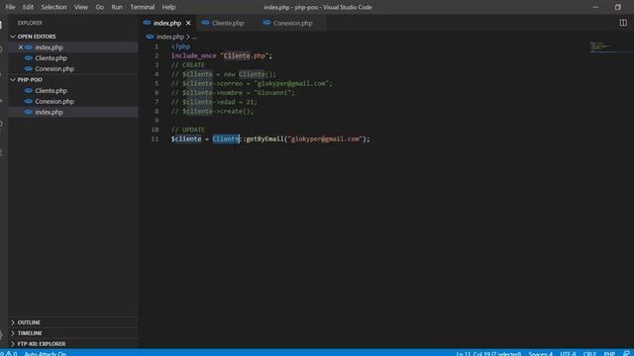
Task: Click the PHP file icon in the breadcrumb
Action: [150, 37]
